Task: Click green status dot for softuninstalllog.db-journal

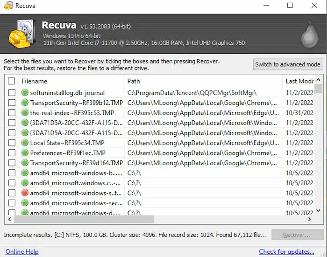Action: click(25, 92)
